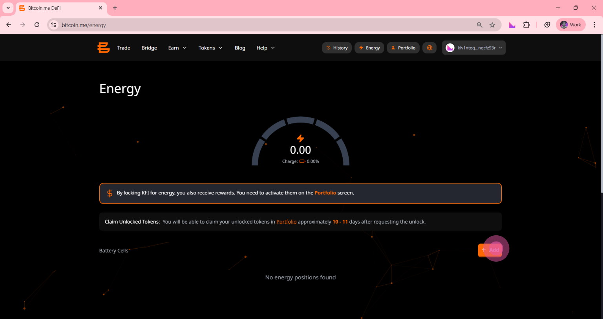Viewport: 603px width, 319px height.
Task: Reload the page
Action: [37, 25]
